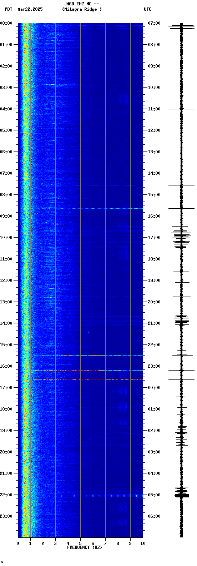Click the red spectral line after 16:30 PDT

[x=88, y=379]
